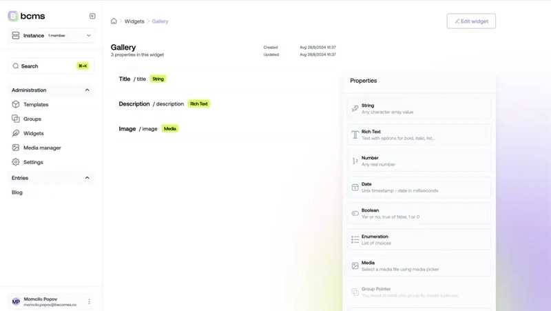
Task: Click the Media badge on Image
Action: [x=170, y=129]
